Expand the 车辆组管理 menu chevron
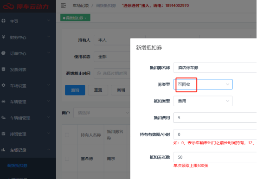The height and width of the screenshot is (179, 257). [x=49, y=117]
